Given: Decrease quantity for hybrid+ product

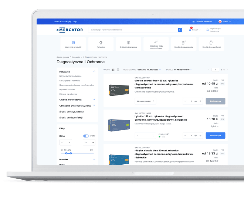Looking at the screenshot, I should tap(185, 135).
